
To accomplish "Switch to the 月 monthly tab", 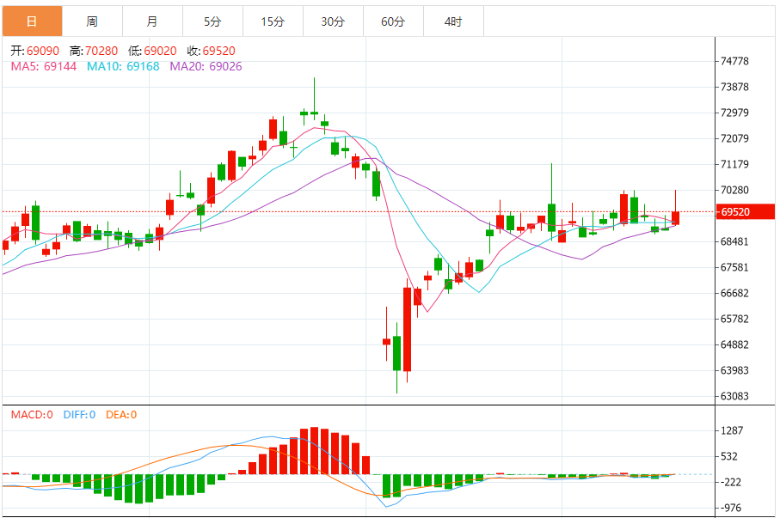I will click(x=152, y=21).
